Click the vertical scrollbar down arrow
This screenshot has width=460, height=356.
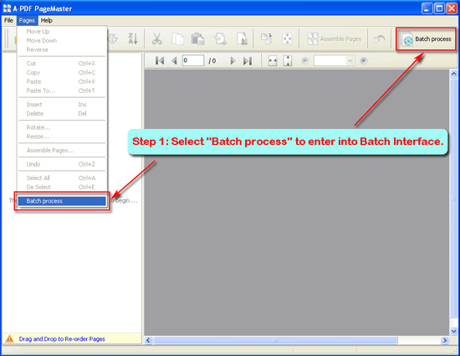454,331
